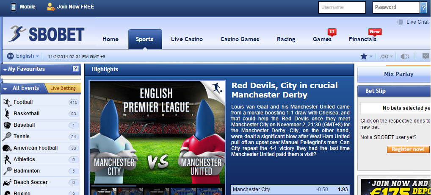Click the American Football helmet icon

tap(7, 148)
